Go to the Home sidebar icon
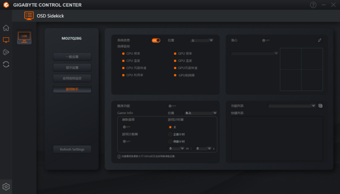 6,28
